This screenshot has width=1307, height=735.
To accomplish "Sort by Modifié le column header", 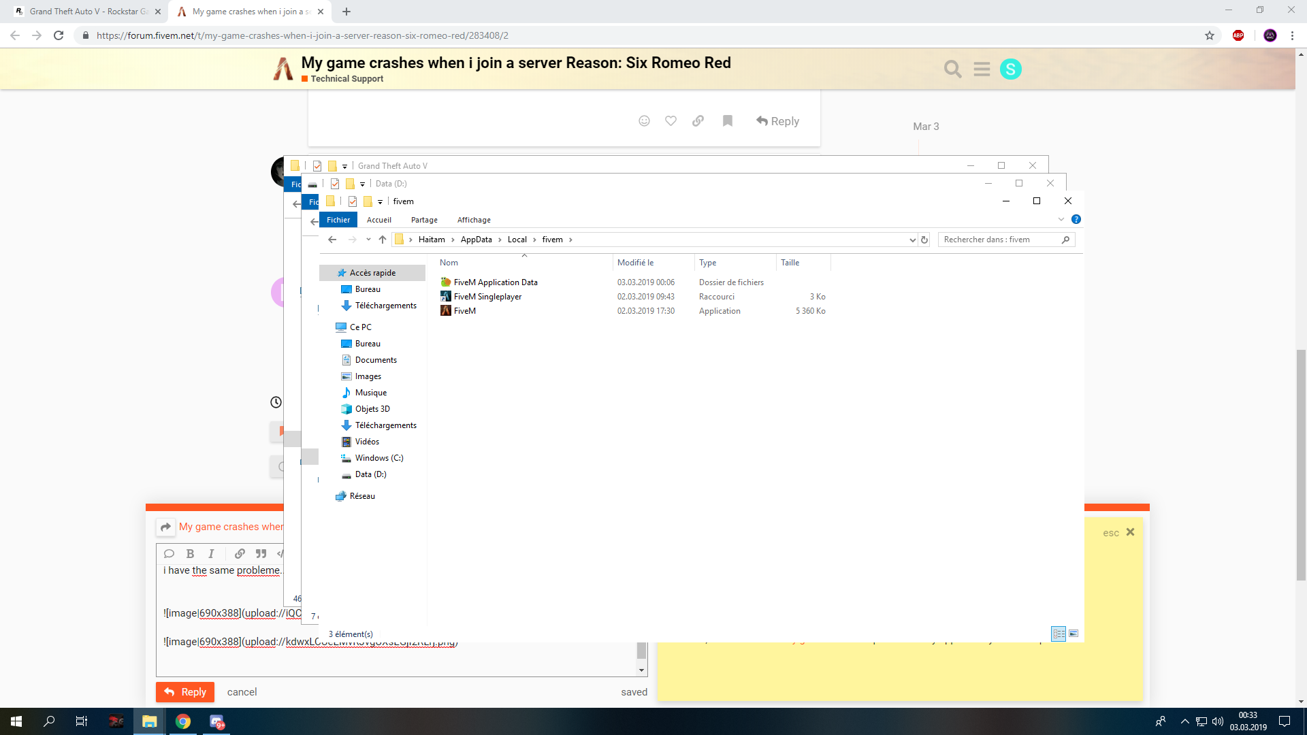I will click(x=653, y=263).
